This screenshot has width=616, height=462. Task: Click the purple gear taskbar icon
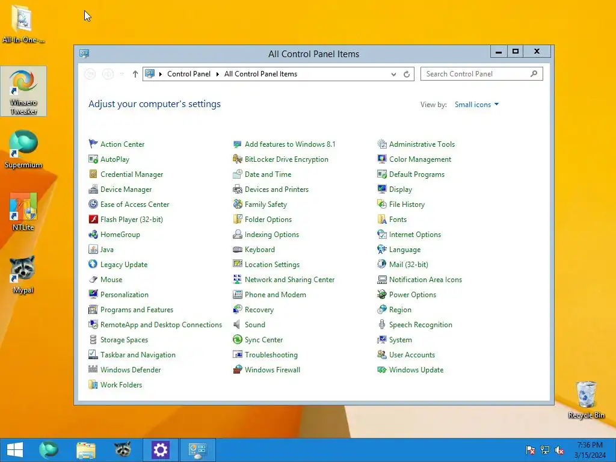(x=160, y=450)
